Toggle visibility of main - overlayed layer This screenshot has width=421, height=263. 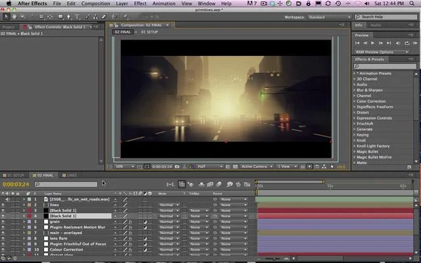[3, 233]
